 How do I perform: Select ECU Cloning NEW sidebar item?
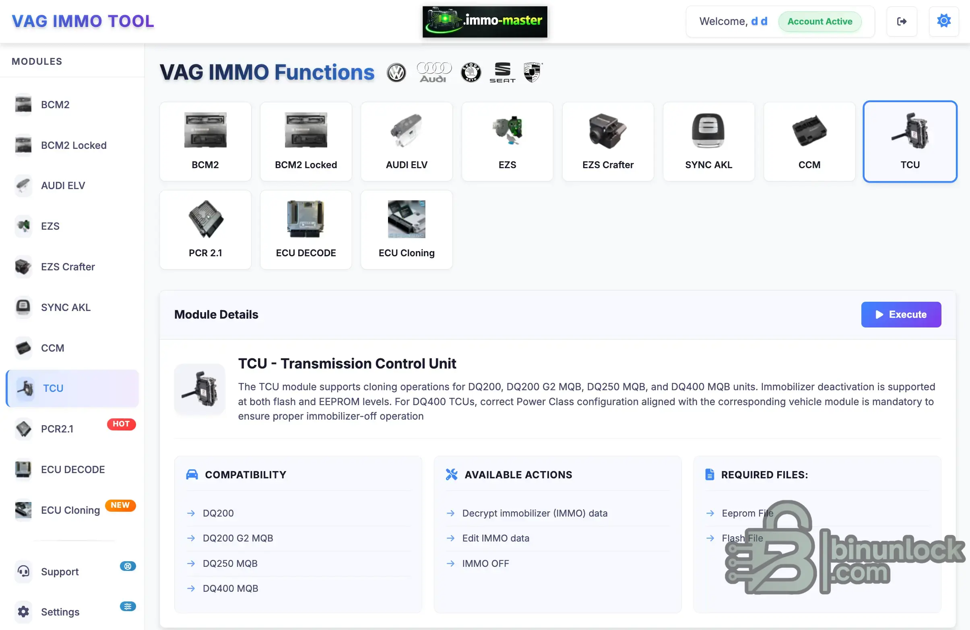click(x=70, y=510)
